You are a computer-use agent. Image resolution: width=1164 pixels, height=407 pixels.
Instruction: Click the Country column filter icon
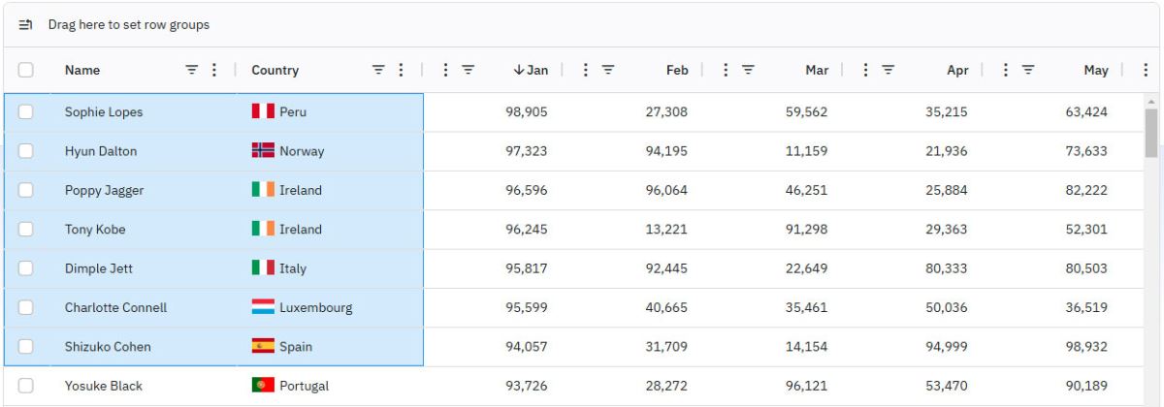(379, 70)
